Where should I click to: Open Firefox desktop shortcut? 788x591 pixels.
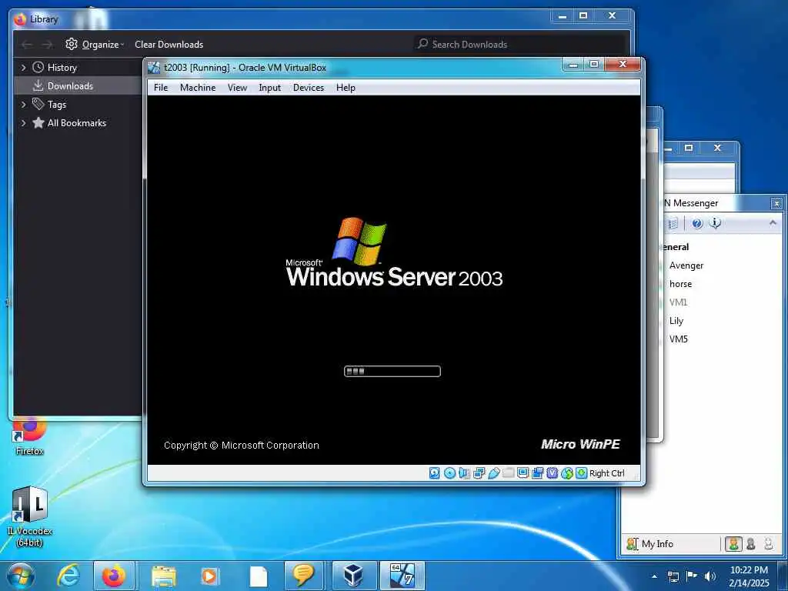(x=29, y=436)
